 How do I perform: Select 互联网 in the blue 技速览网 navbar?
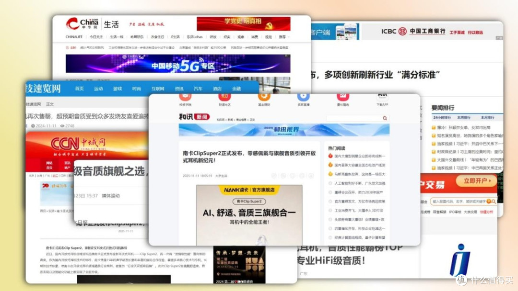point(158,89)
